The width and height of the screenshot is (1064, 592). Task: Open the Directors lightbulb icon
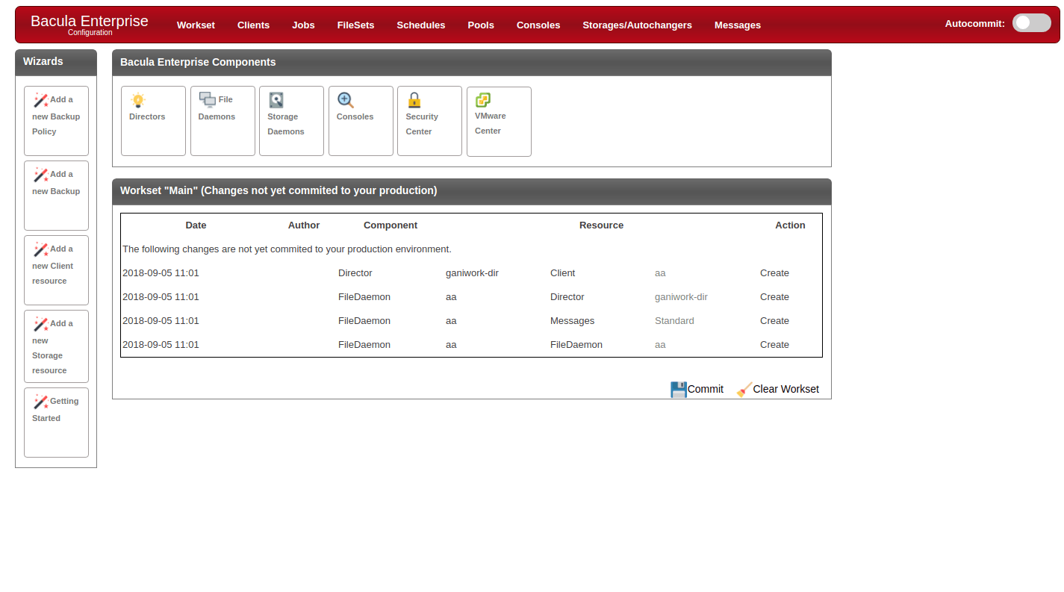pyautogui.click(x=137, y=101)
